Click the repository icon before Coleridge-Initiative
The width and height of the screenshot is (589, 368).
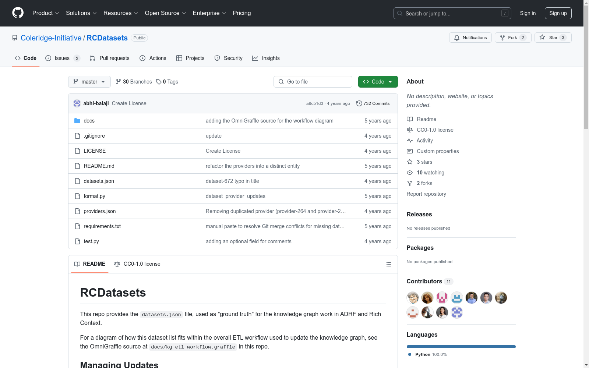tap(15, 38)
